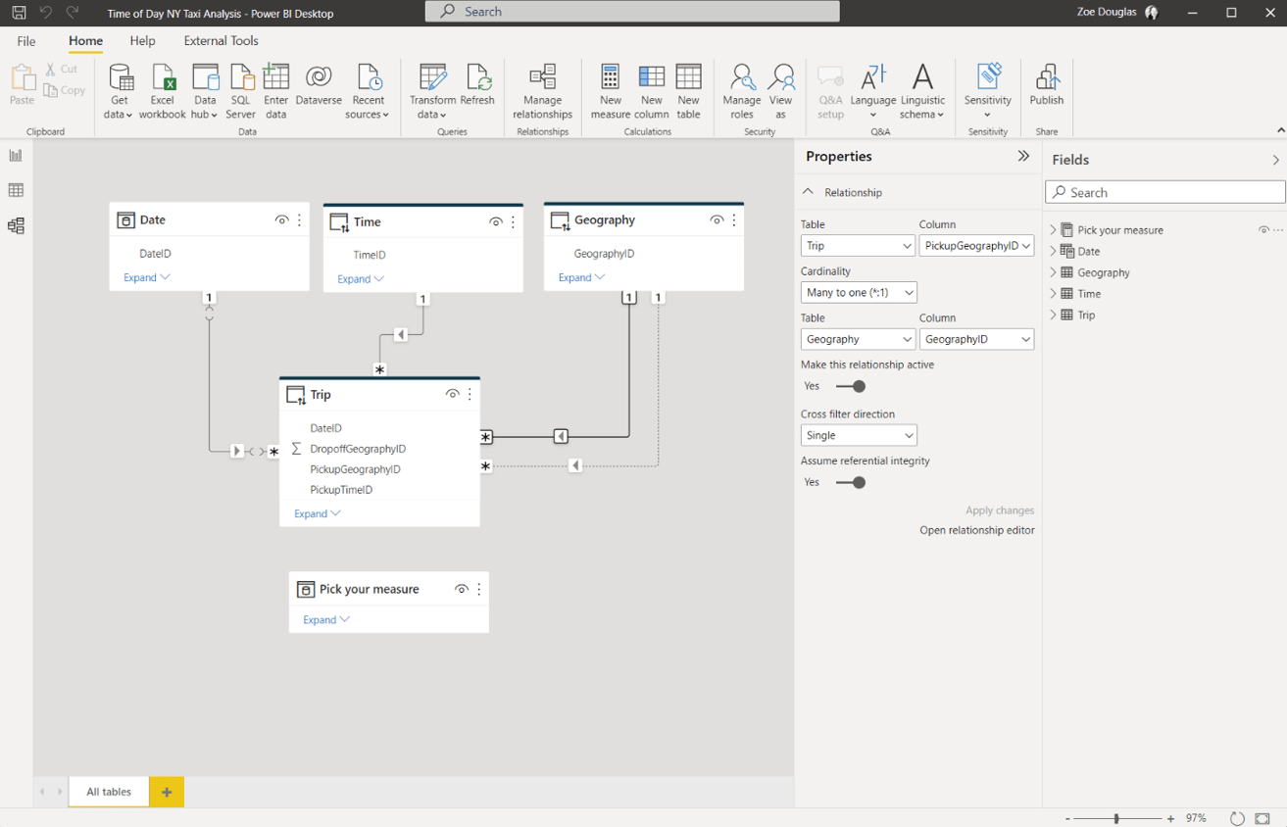Create a New table
The height and width of the screenshot is (827, 1287).
(x=689, y=91)
